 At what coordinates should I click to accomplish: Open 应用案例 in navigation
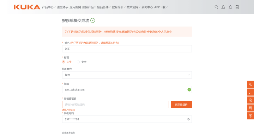click(75, 7)
